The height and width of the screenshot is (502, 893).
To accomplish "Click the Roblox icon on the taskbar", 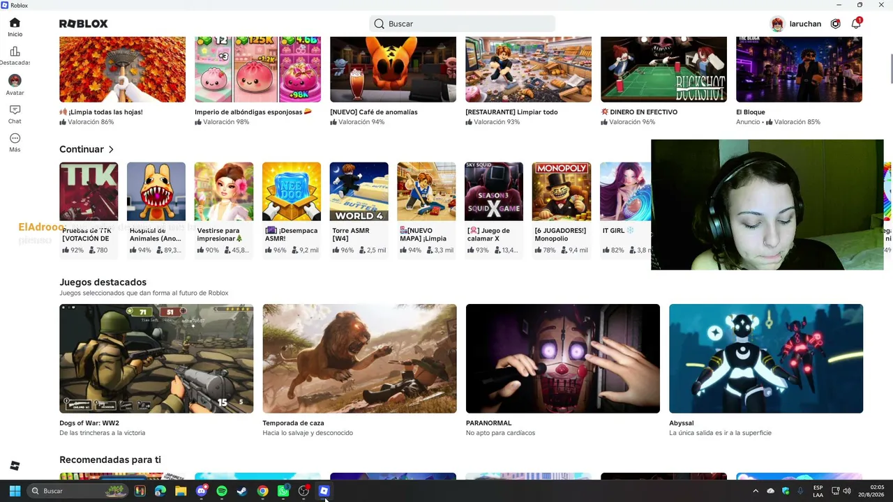I will [x=324, y=491].
